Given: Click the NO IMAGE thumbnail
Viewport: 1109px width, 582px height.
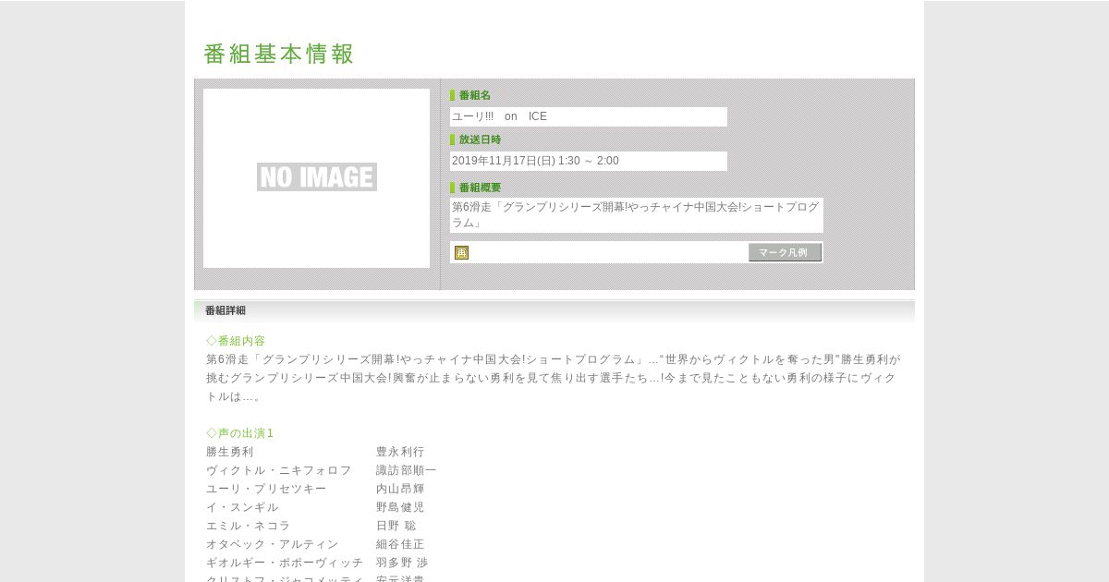Looking at the screenshot, I should pyautogui.click(x=316, y=178).
